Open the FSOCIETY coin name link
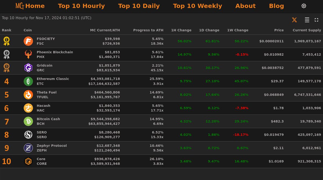323x180 pixels. click(x=46, y=39)
